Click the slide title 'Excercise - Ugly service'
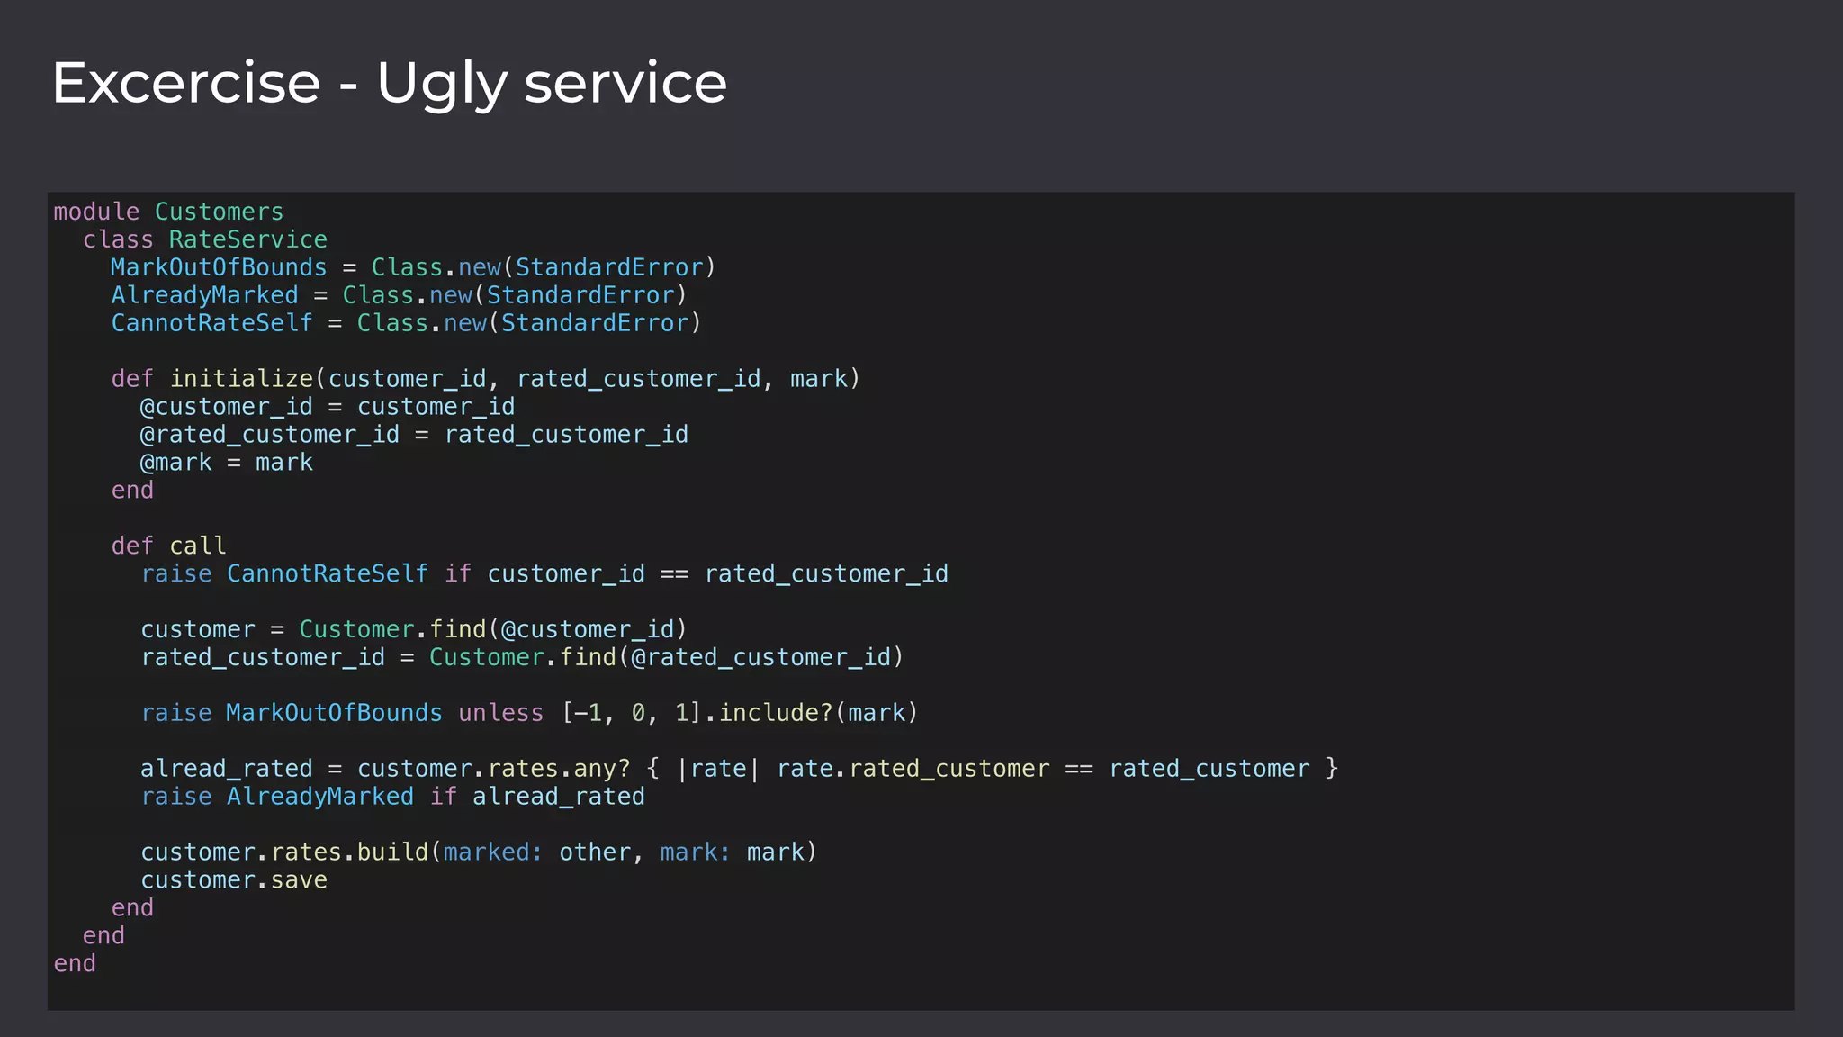Screen dimensions: 1843x1037 389,84
